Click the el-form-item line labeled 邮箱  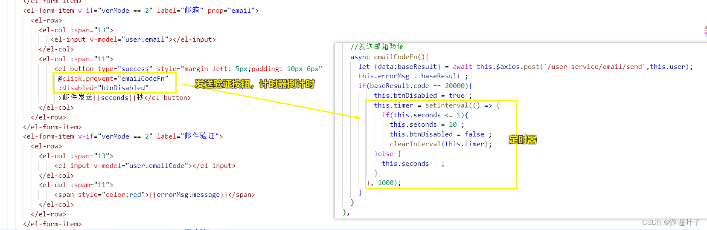[141, 11]
